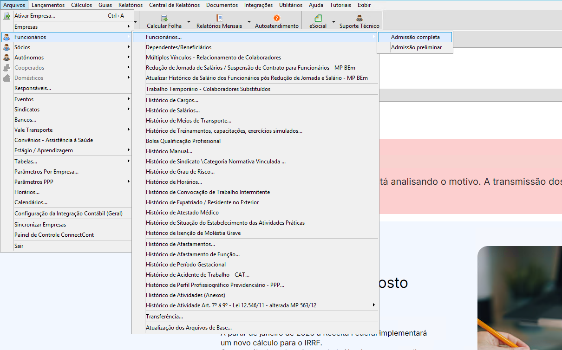Click the Suporte Técnico toolbar icon
562x350 pixels.
(359, 19)
